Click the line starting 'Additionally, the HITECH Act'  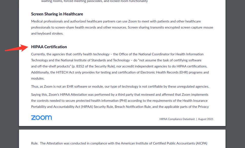coord(120,72)
